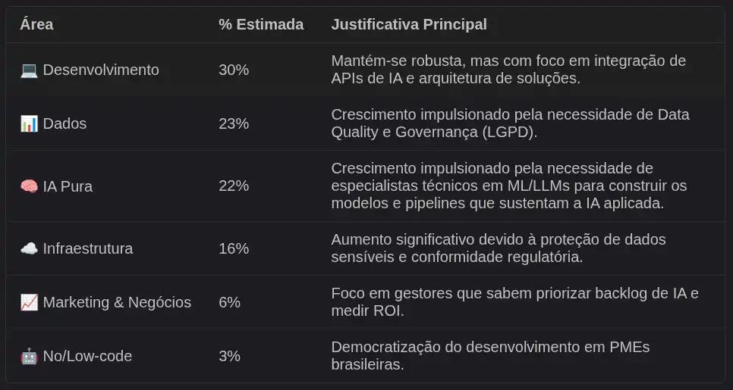Click the 16% value for Infraestrutura

coord(234,248)
